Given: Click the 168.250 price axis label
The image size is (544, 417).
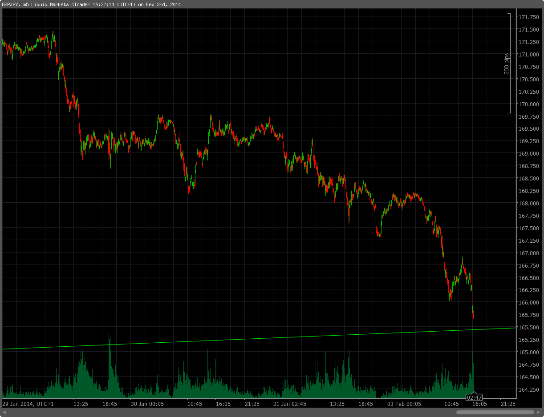Looking at the screenshot, I should (528, 191).
